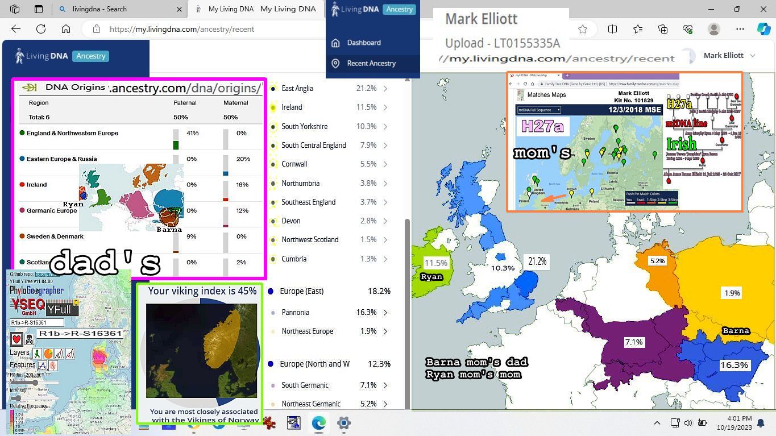The image size is (776, 436).
Task: Open the Recent Ancestry menu item
Action: coord(371,63)
